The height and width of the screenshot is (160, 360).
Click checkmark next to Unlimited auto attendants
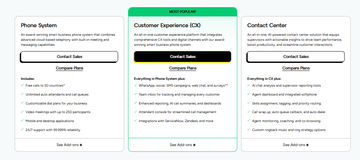[22, 94]
